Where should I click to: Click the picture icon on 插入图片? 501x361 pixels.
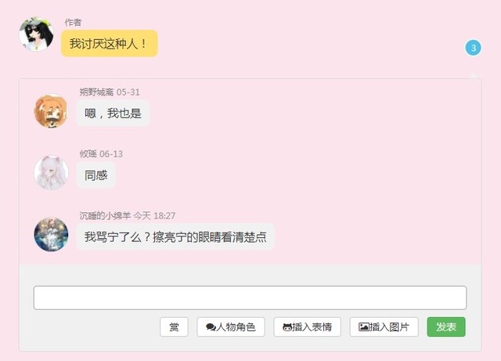(364, 327)
